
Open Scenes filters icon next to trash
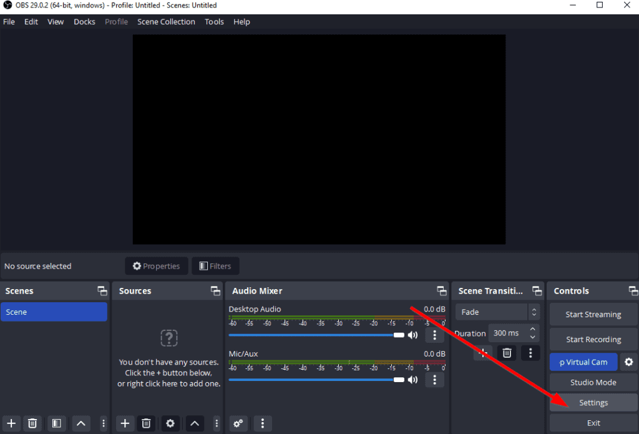click(x=57, y=423)
